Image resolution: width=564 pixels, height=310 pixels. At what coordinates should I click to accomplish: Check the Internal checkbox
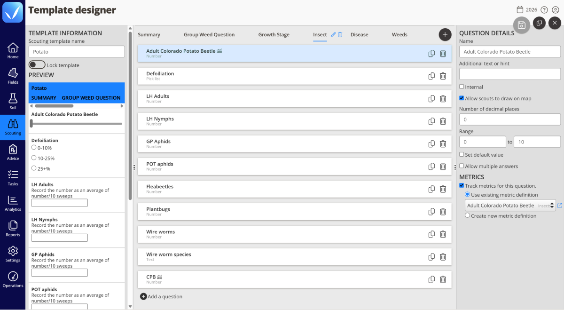(462, 87)
